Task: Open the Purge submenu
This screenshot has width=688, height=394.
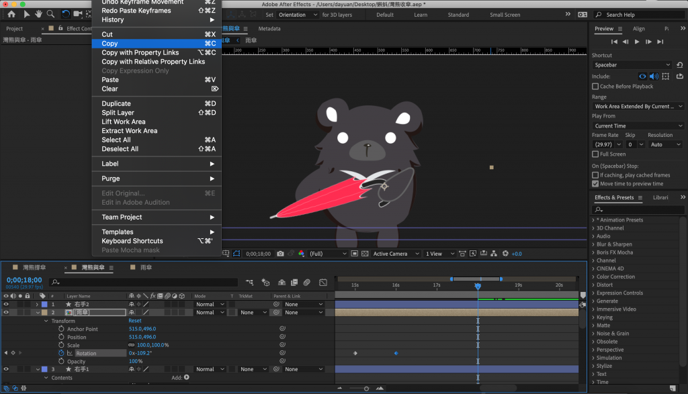Action: (x=156, y=179)
